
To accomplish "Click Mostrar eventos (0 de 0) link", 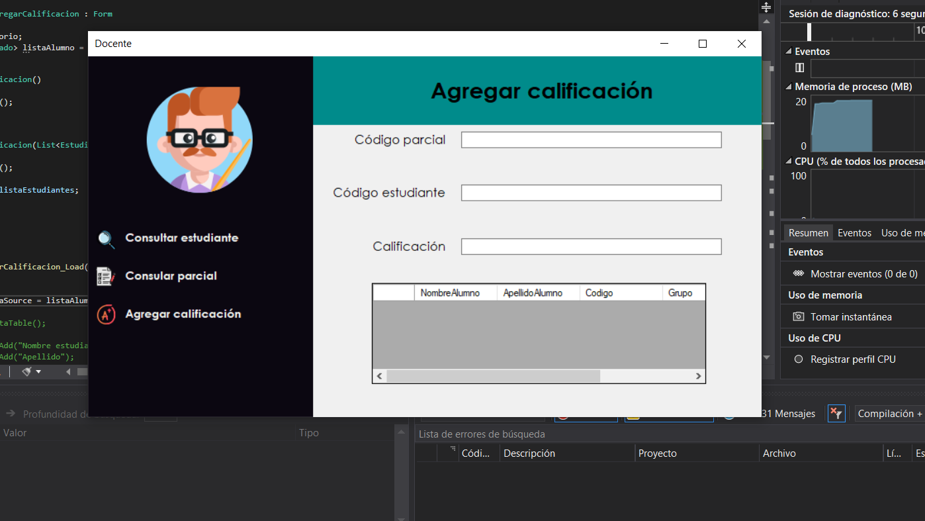I will point(864,274).
